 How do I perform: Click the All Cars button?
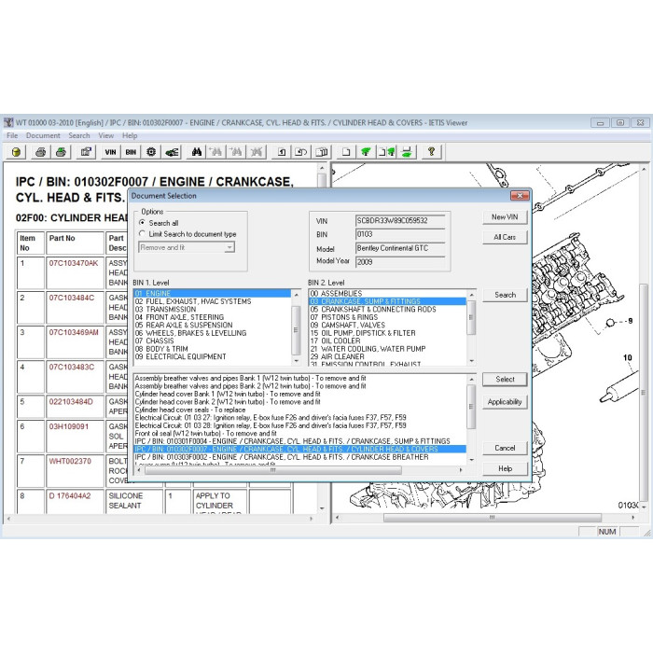(505, 237)
